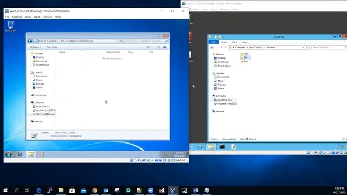Open Visual Studio on host taskbar
Viewport: 347px width, 195px height.
162,190
